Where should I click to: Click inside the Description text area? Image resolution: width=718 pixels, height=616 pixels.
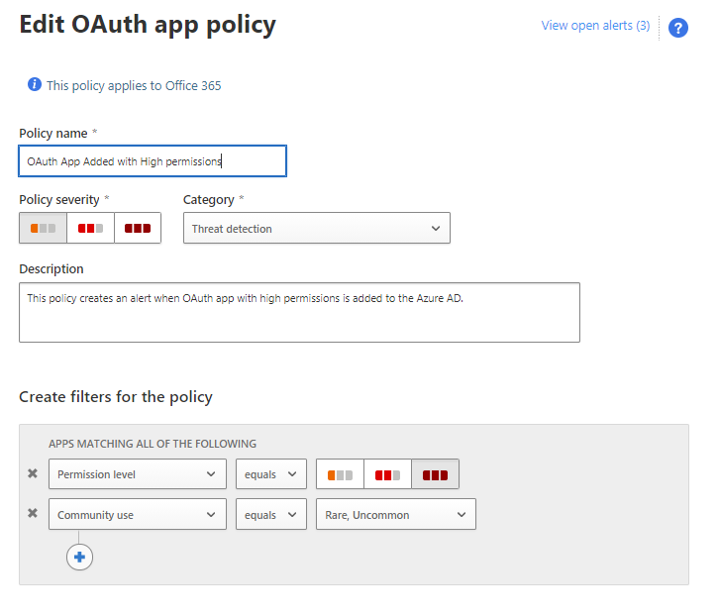coord(299,312)
